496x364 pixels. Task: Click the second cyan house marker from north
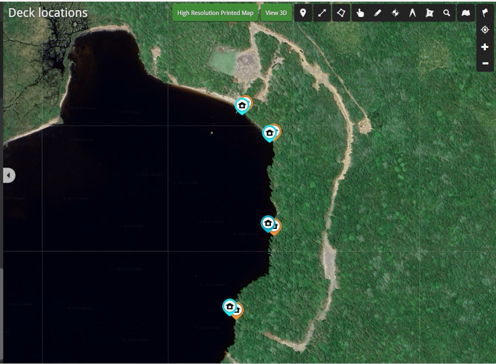click(269, 134)
